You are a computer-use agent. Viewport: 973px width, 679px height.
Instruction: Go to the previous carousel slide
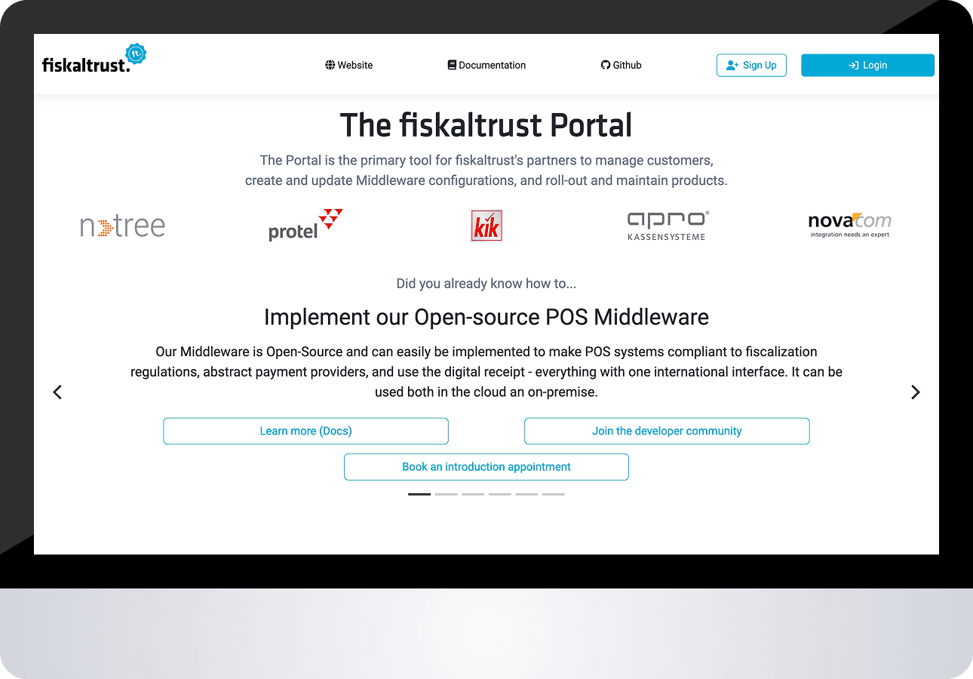57,392
